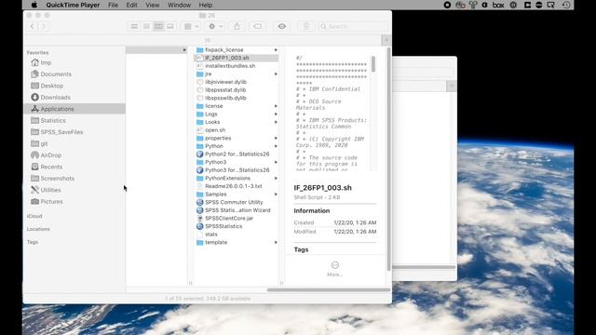Viewport: 596px width, 335px height.
Task: Click the Edit Tags toolbar button
Action: (x=257, y=26)
